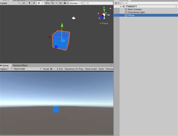Open the component tools wrench icon
This screenshot has height=136, width=178.
[x=60, y=3]
